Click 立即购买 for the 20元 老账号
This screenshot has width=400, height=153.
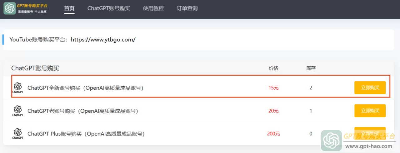coord(370,111)
